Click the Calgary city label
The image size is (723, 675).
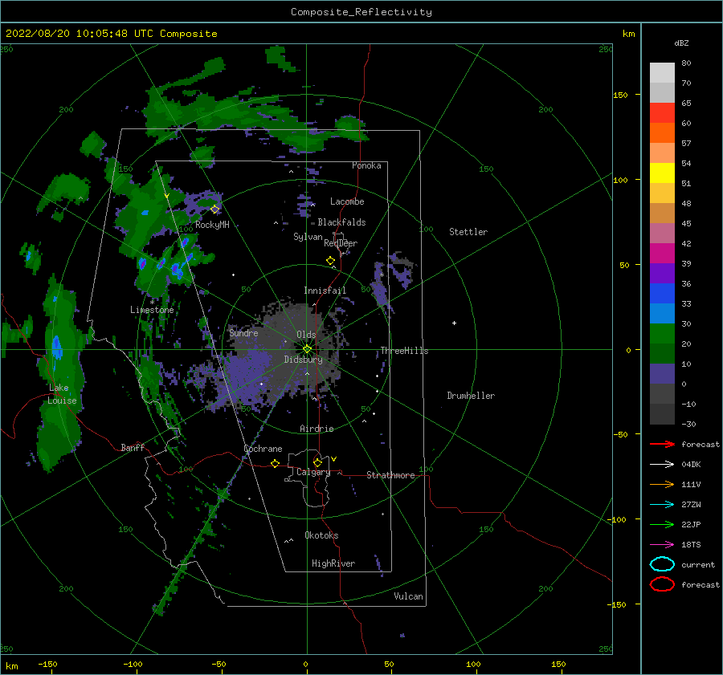pos(313,472)
